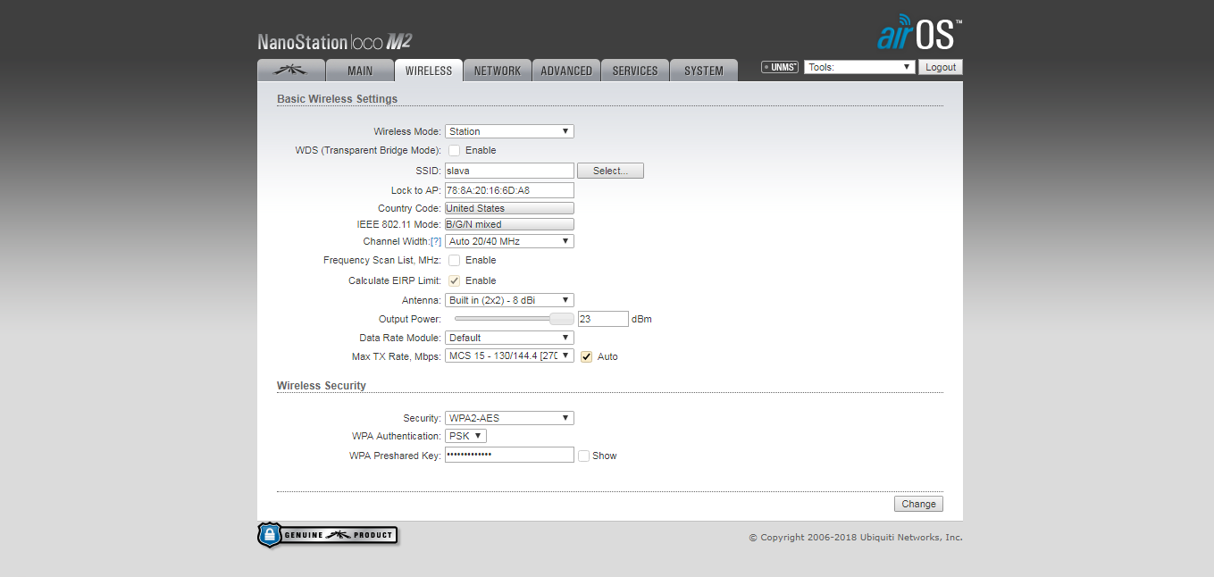Image resolution: width=1214 pixels, height=577 pixels.
Task: Check Show to reveal the preshared key
Action: [583, 456]
